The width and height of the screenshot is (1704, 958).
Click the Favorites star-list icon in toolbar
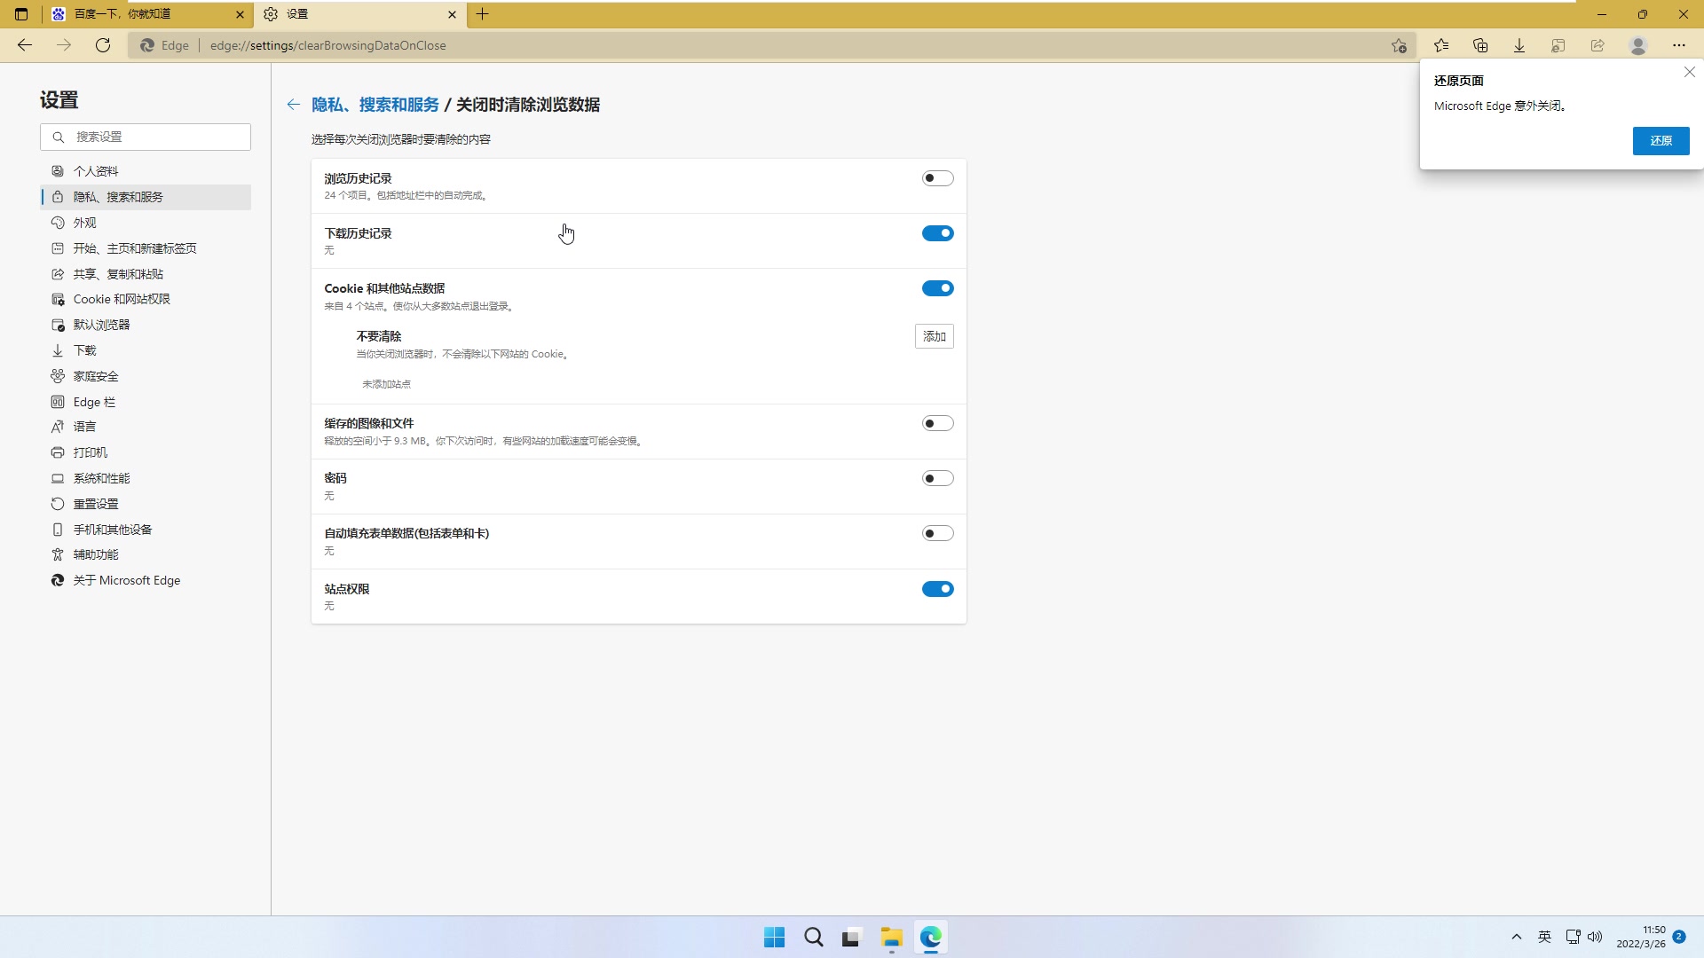[1440, 45]
